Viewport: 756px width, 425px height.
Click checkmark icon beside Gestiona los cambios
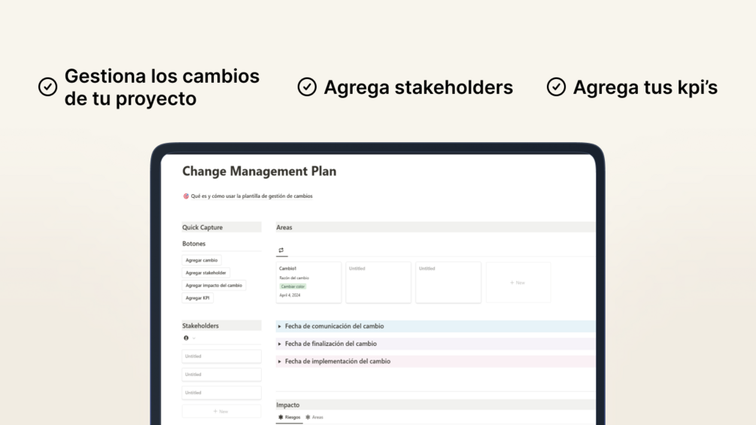47,87
